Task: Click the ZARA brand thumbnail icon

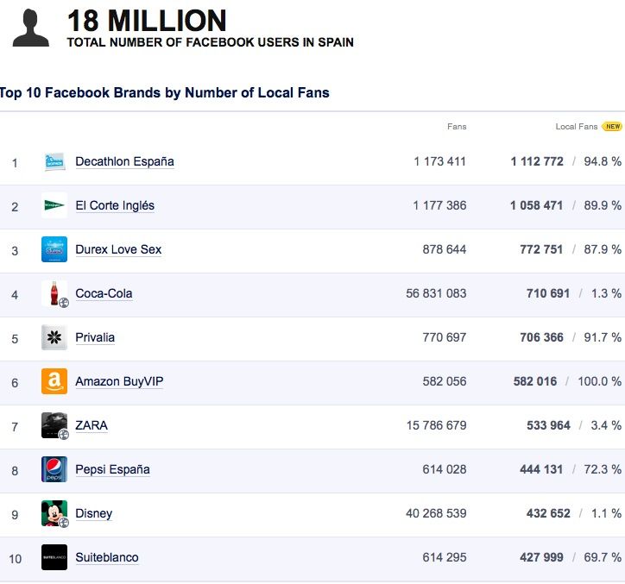Action: (54, 425)
